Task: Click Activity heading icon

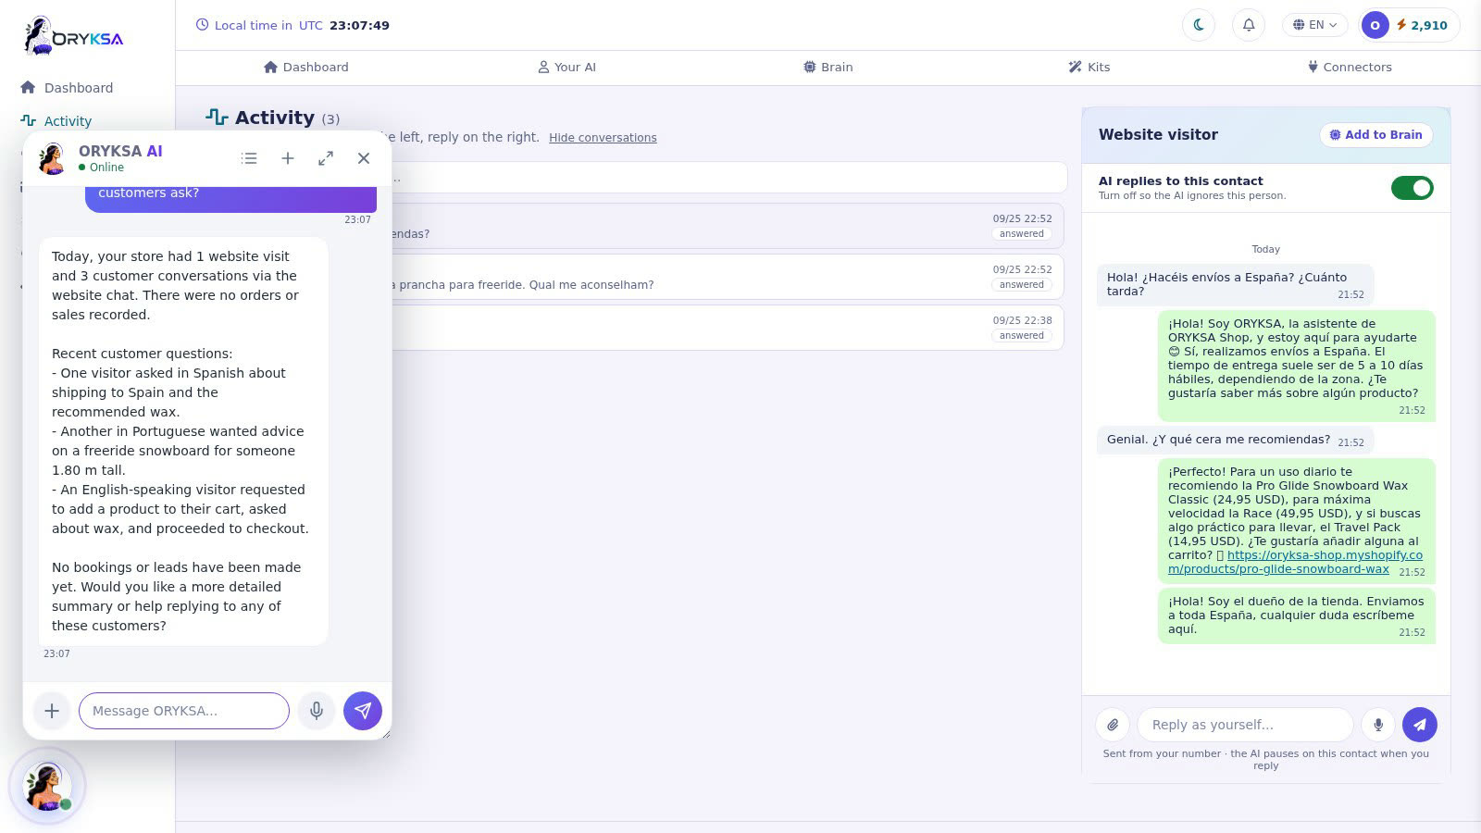Action: (217, 118)
